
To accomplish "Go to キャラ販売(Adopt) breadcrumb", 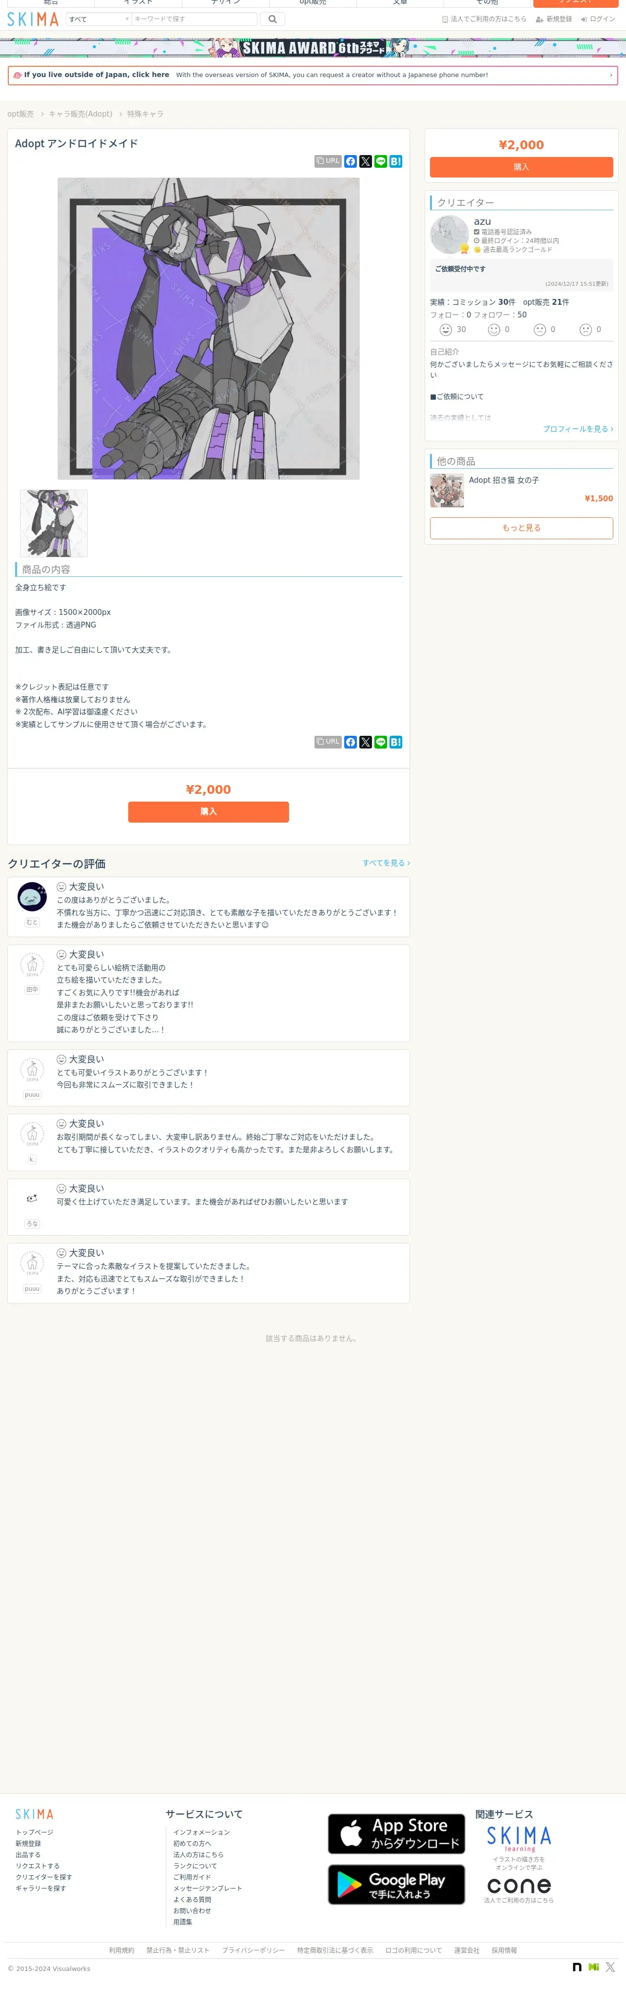I will 80,114.
